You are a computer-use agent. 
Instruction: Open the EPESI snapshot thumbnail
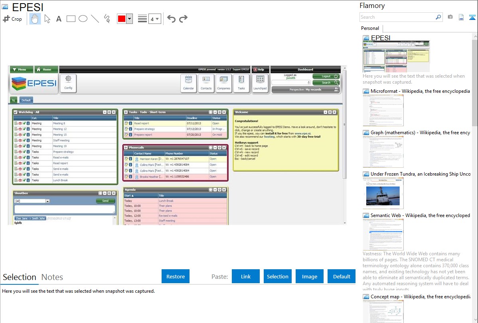pos(396,57)
